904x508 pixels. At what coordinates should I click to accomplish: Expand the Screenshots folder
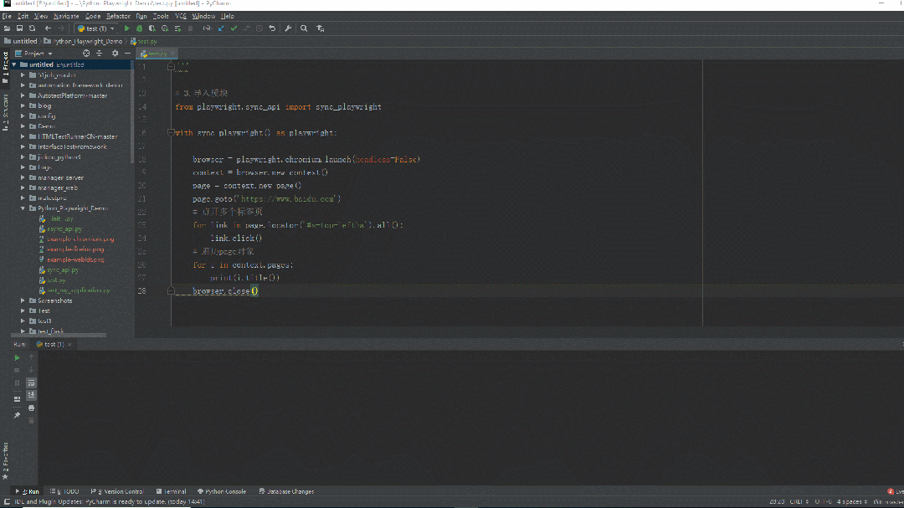pyautogui.click(x=23, y=300)
